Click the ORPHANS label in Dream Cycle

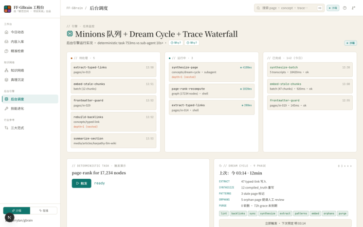(x=224, y=199)
